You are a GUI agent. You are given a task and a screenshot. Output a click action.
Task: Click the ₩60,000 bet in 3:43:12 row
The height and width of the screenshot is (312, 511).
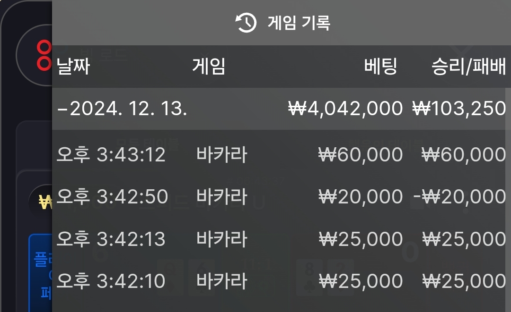coord(361,154)
